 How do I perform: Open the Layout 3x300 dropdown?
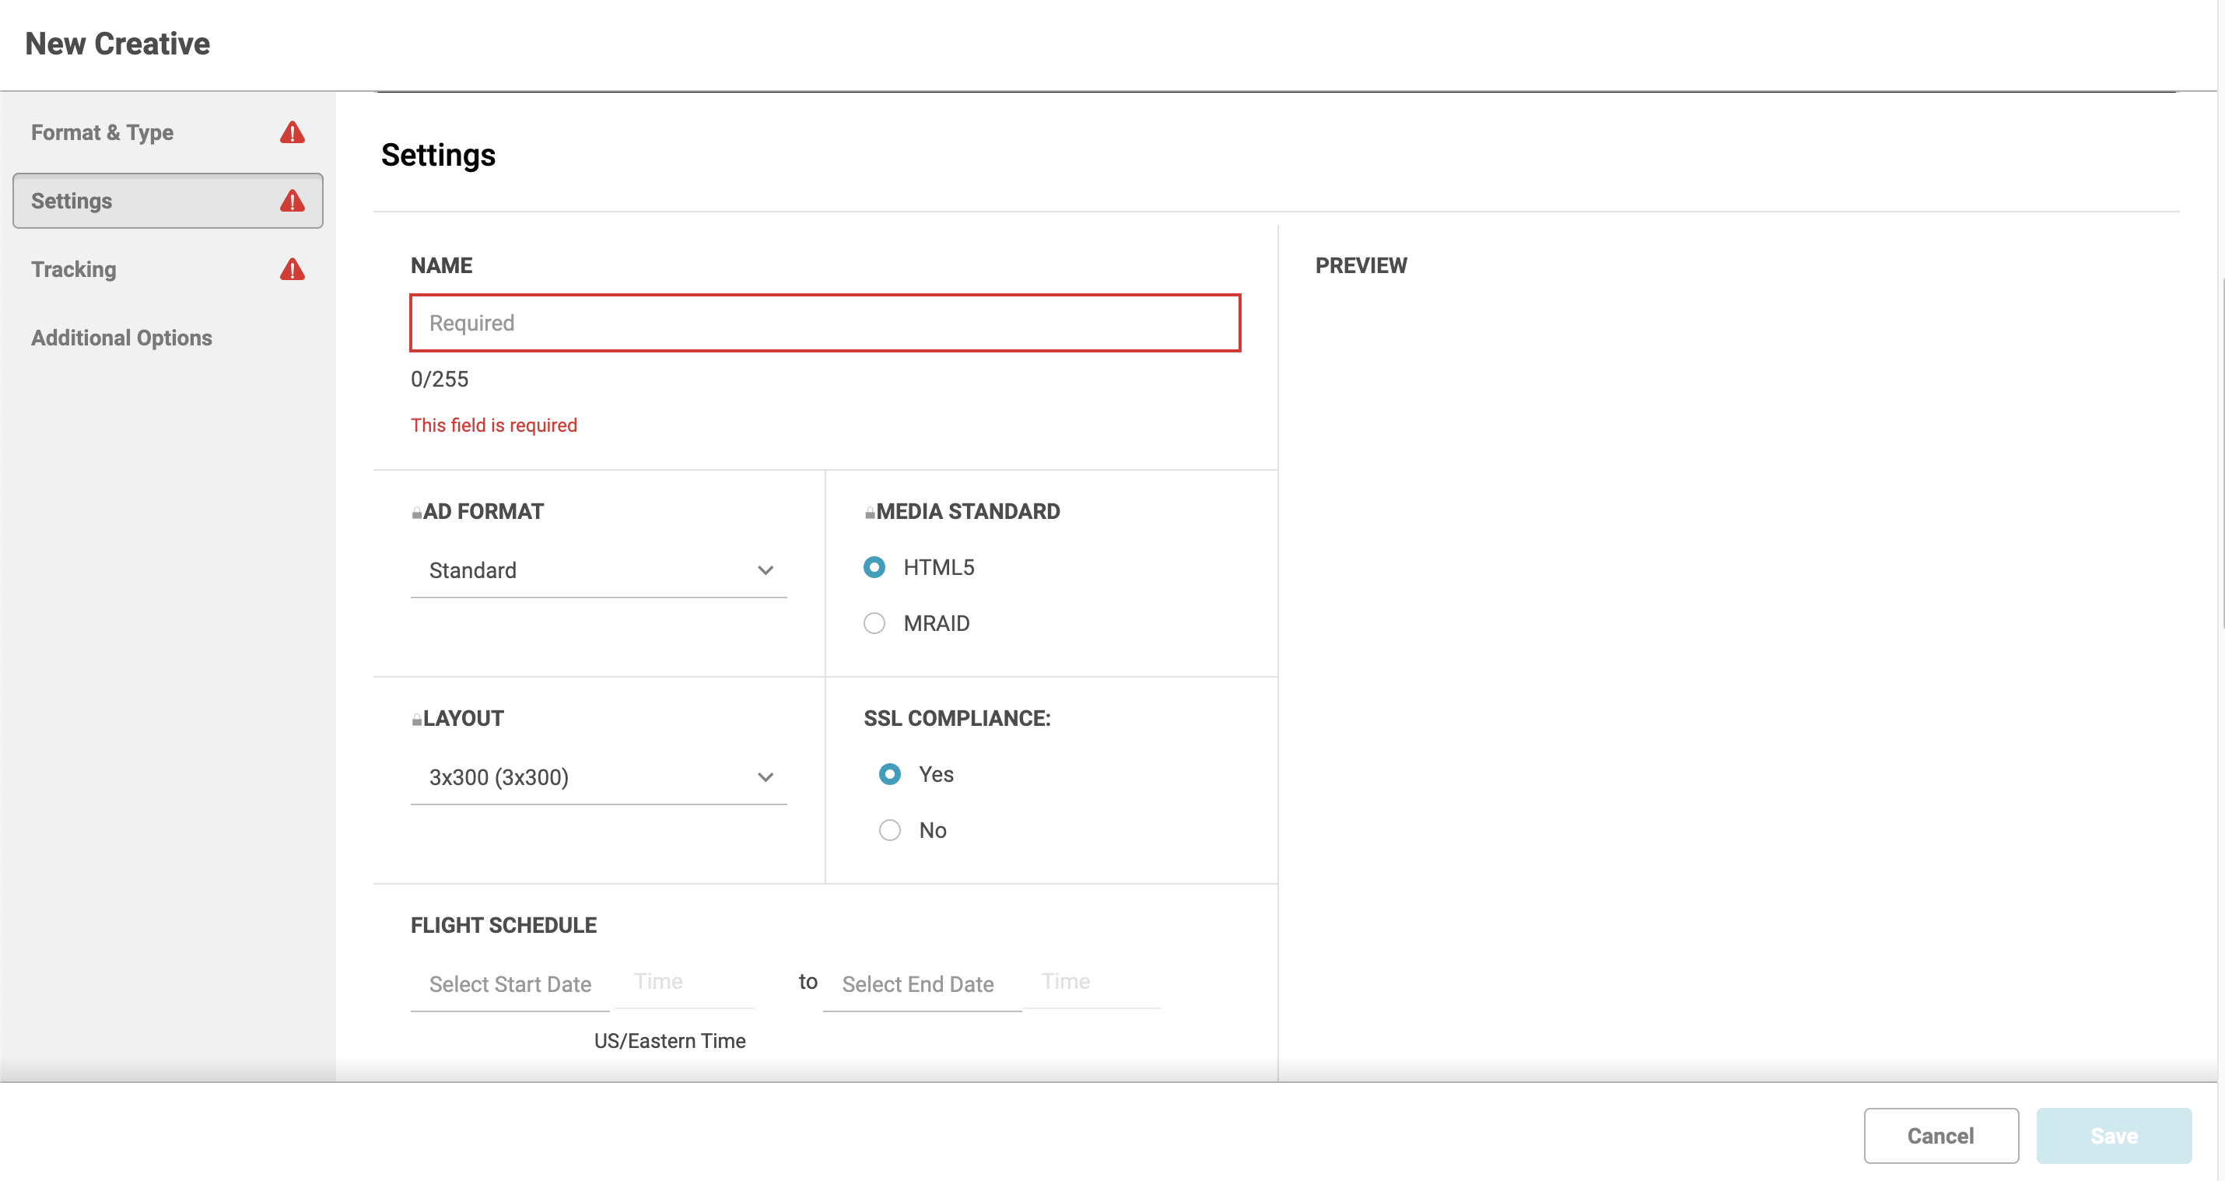tap(598, 777)
